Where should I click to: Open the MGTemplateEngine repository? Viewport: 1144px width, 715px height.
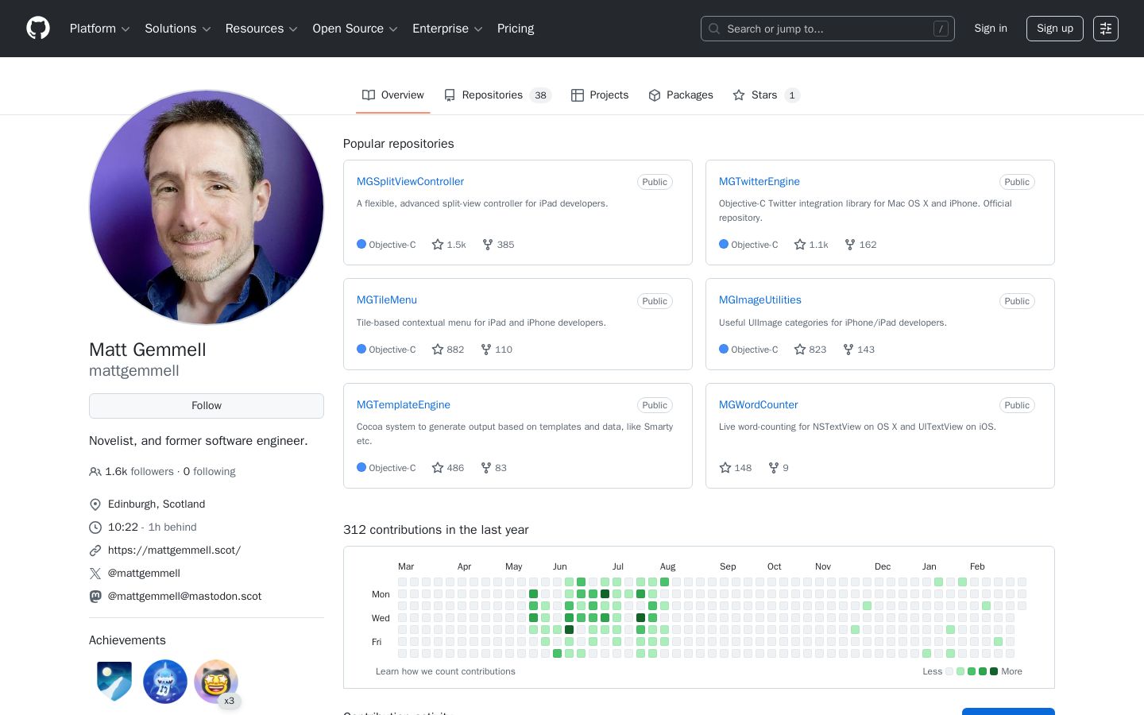click(x=404, y=405)
